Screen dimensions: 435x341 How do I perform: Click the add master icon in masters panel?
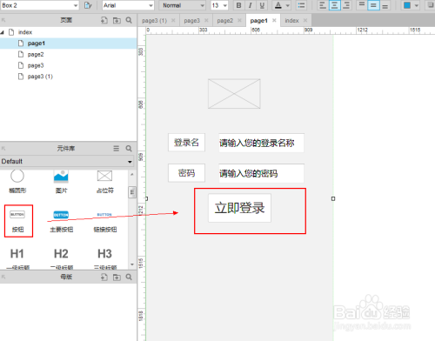104,277
